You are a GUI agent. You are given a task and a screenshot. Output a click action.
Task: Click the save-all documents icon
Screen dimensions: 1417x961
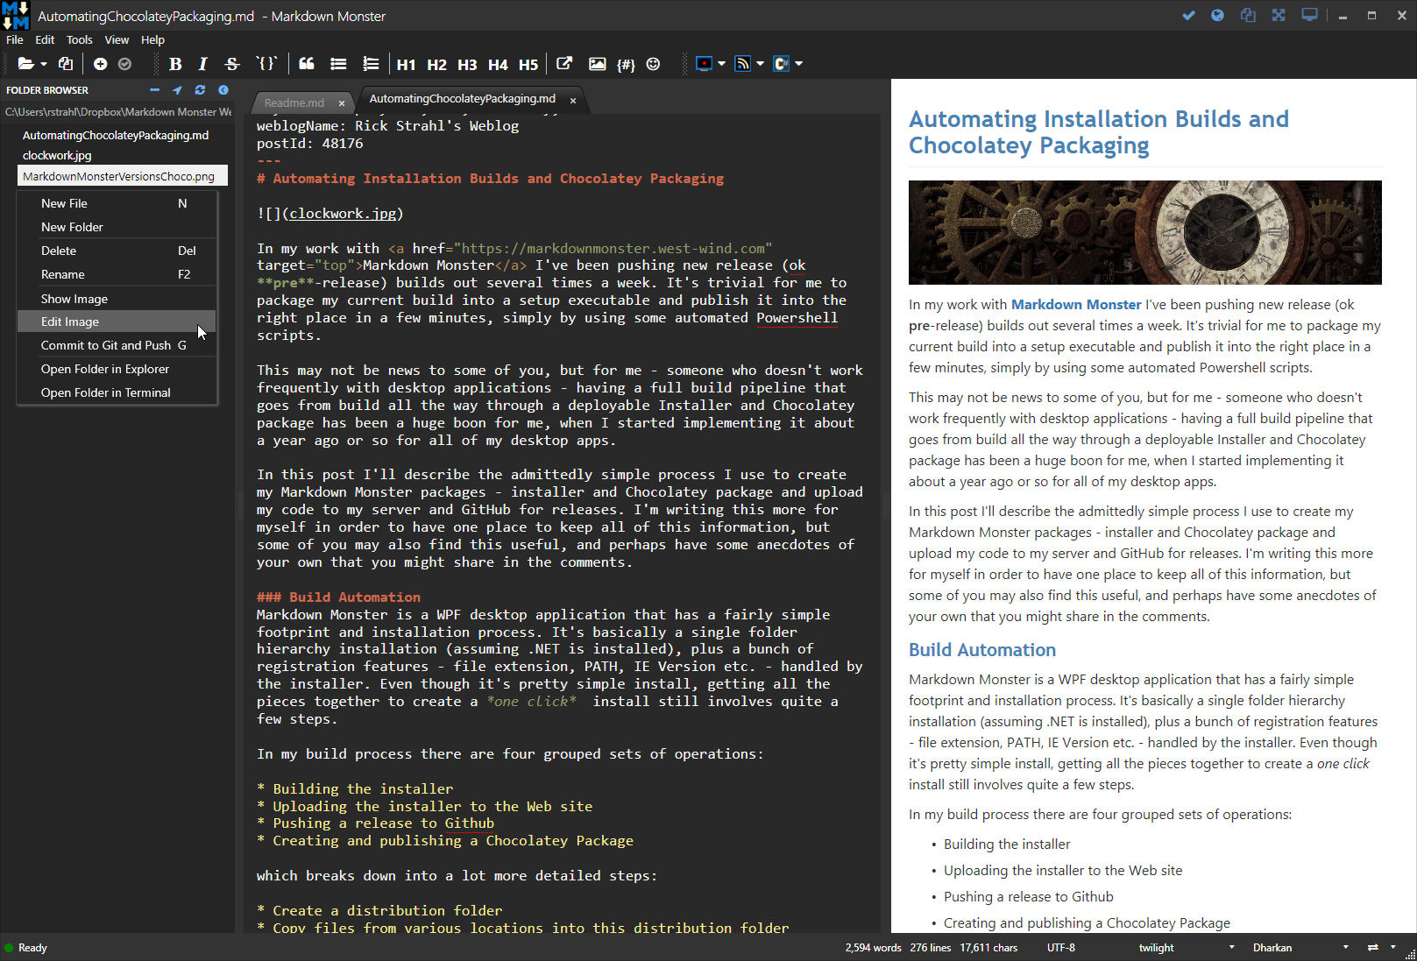click(x=66, y=64)
